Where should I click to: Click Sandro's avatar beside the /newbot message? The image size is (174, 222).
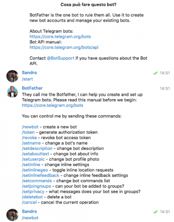pos(12,215)
